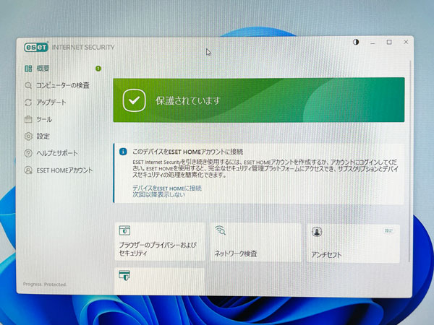Screen dimensions: 434x325
Task: Follow the デバイスをESET HOMEに接続 link
Action: [x=167, y=188]
